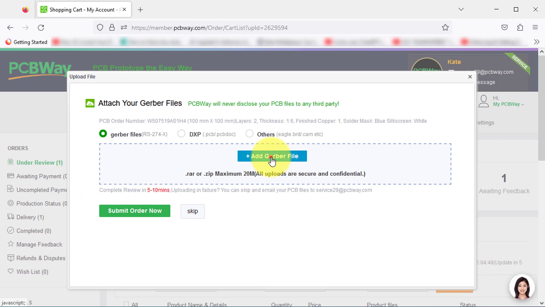Click the user profile silhouette icon
The width and height of the screenshot is (545, 307).
pos(484,101)
